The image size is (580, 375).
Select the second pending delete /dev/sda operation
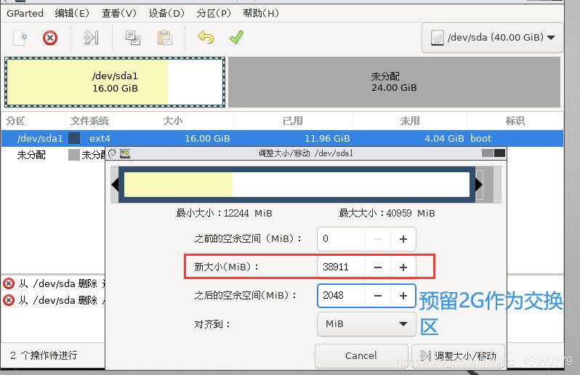54,300
